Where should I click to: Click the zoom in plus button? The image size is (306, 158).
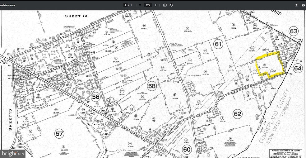pos(155,5)
